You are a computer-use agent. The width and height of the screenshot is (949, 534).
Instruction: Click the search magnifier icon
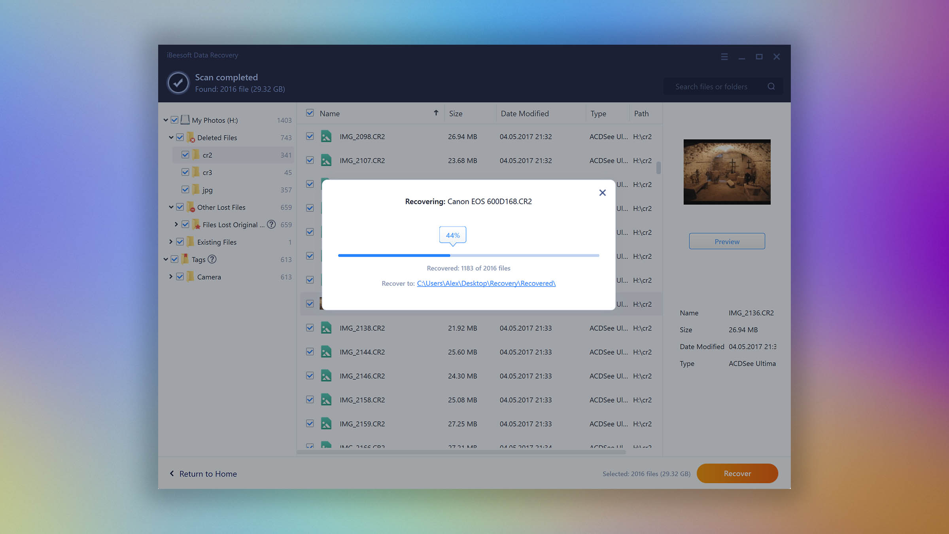tap(771, 86)
